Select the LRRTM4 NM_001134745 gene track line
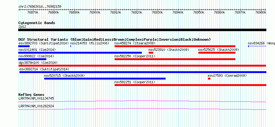The width and height of the screenshot is (275, 127). (x=142, y=101)
